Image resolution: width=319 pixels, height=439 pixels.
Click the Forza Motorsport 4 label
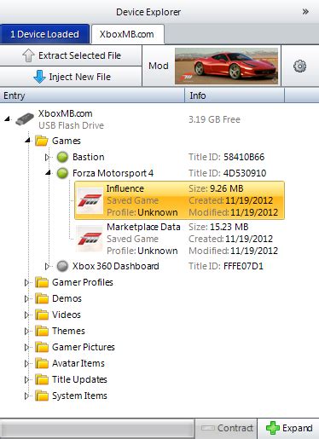113,173
